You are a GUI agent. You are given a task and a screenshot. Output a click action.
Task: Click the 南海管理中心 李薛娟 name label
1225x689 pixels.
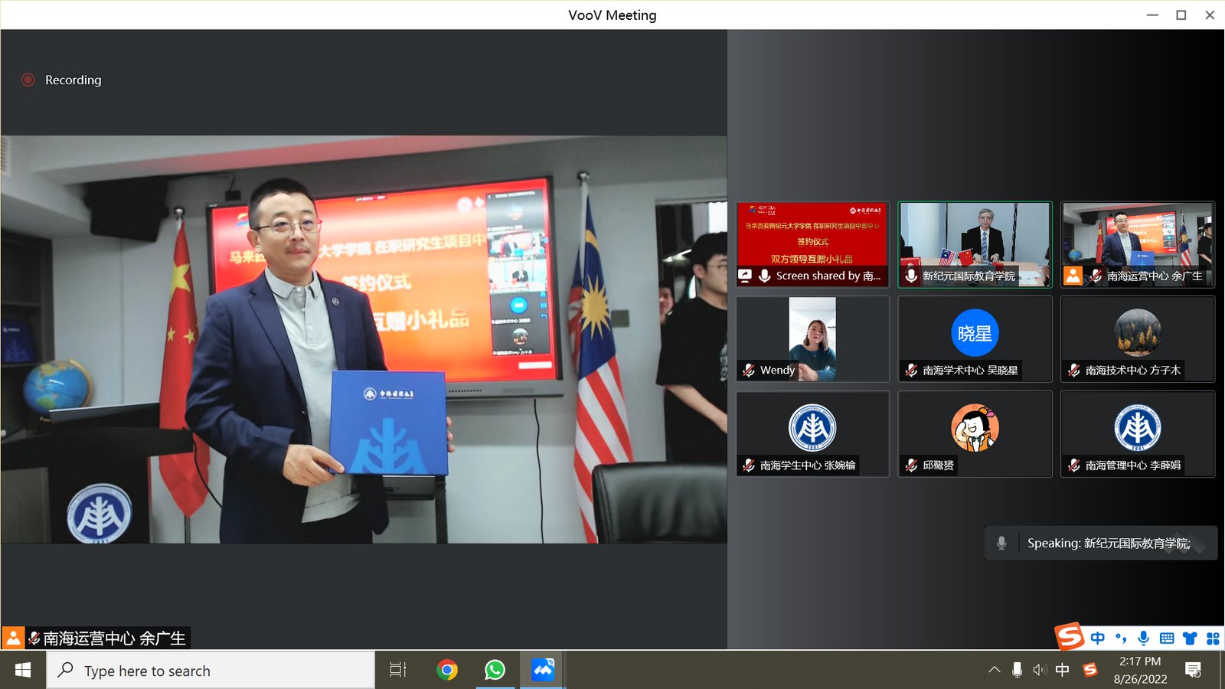pos(1133,465)
